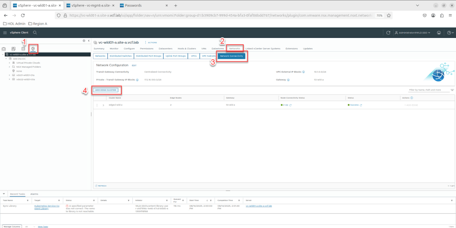Click the filter icon beside the filter field
Viewport: 456px width, 228px height.
pos(452,90)
